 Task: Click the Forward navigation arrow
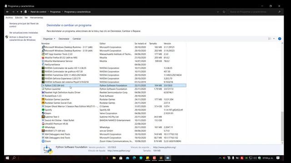click(x=13, y=12)
